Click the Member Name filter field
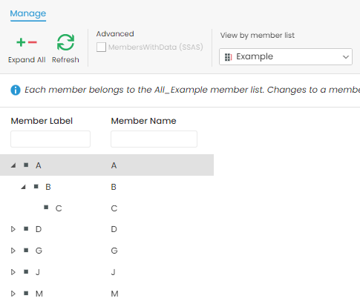This screenshot has height=304, width=360. [154, 139]
